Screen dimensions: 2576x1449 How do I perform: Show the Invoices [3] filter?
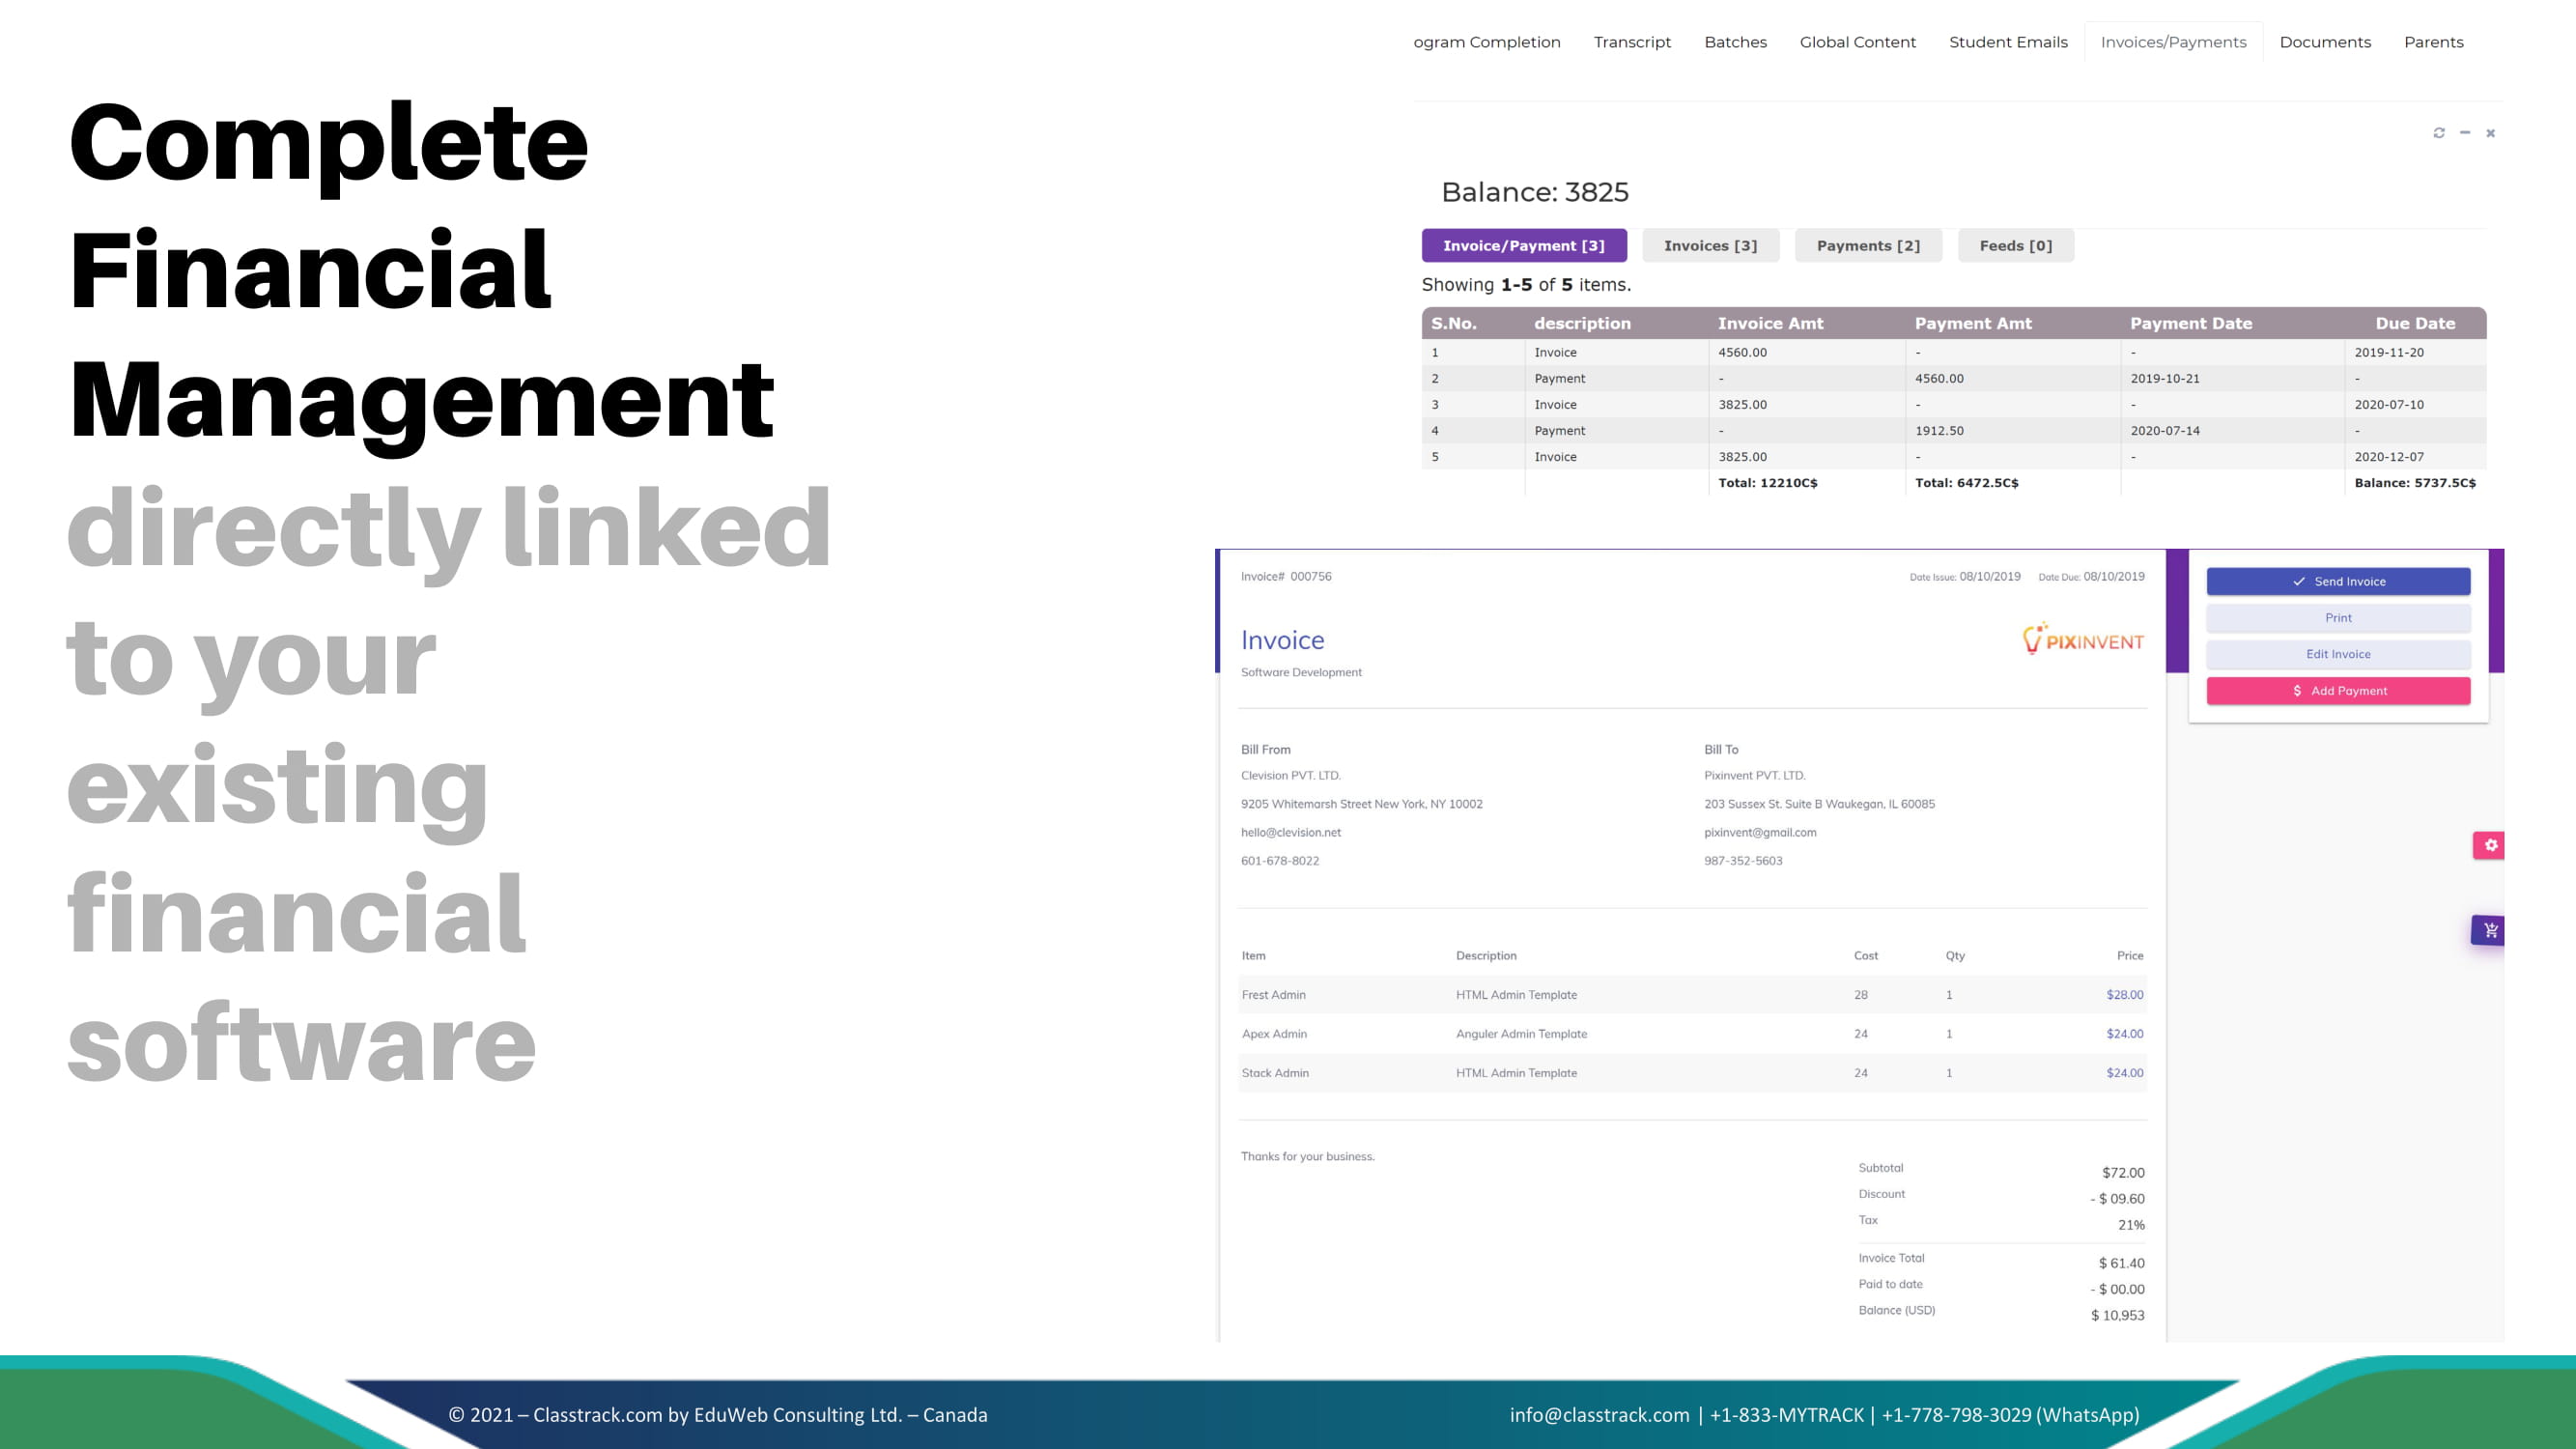[1710, 246]
